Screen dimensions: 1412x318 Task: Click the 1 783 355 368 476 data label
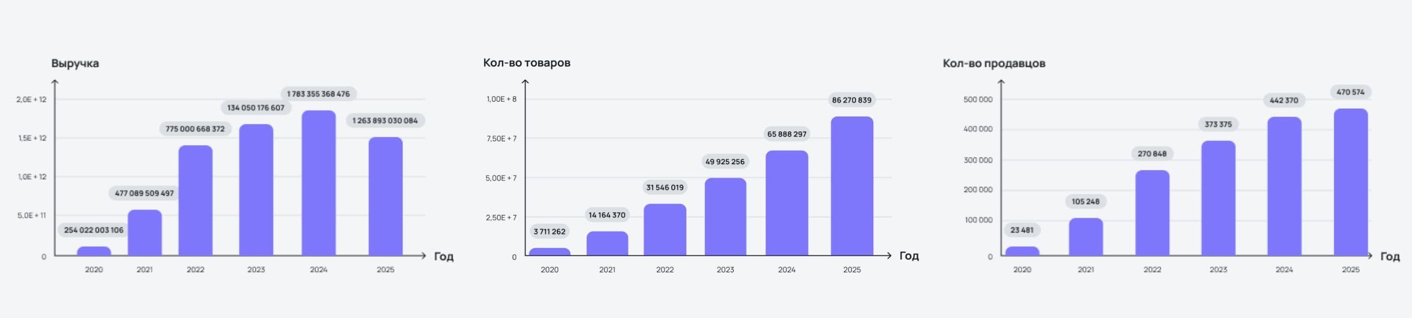318,94
